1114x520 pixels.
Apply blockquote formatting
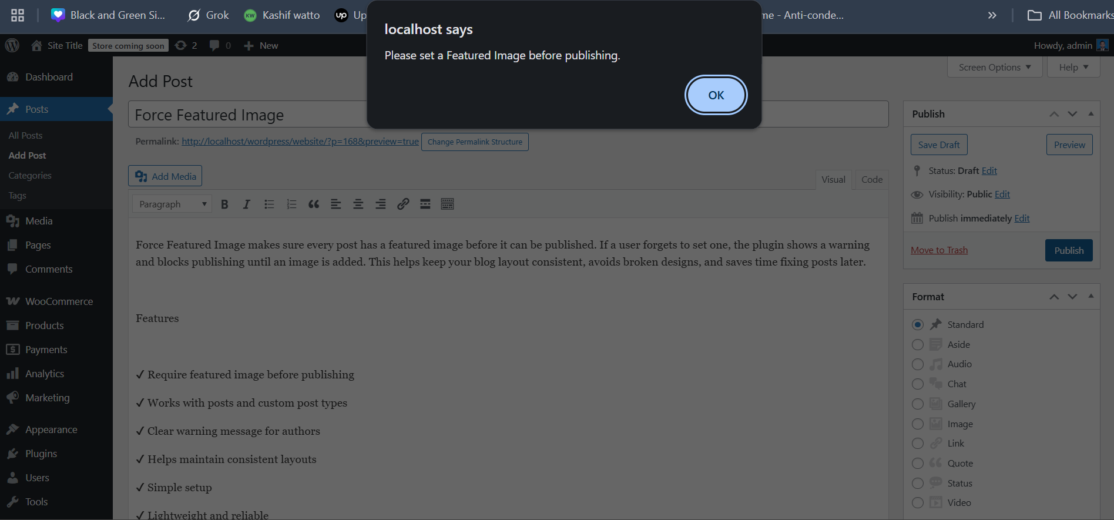(x=314, y=204)
